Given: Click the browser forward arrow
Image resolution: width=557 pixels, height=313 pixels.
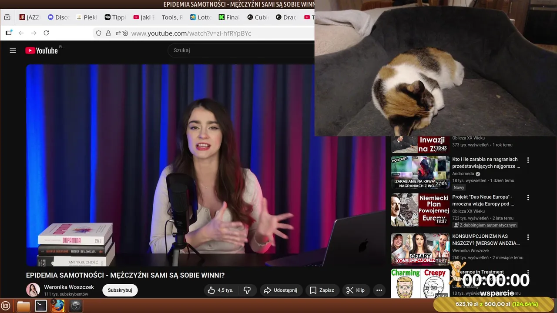Looking at the screenshot, I should (x=34, y=33).
